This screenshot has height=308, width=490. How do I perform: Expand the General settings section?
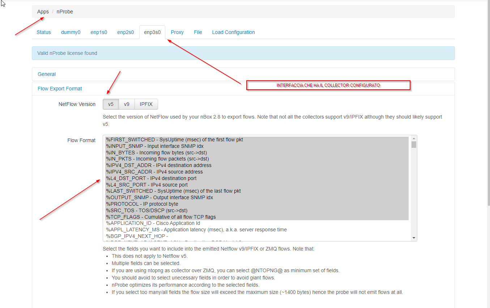pyautogui.click(x=47, y=74)
